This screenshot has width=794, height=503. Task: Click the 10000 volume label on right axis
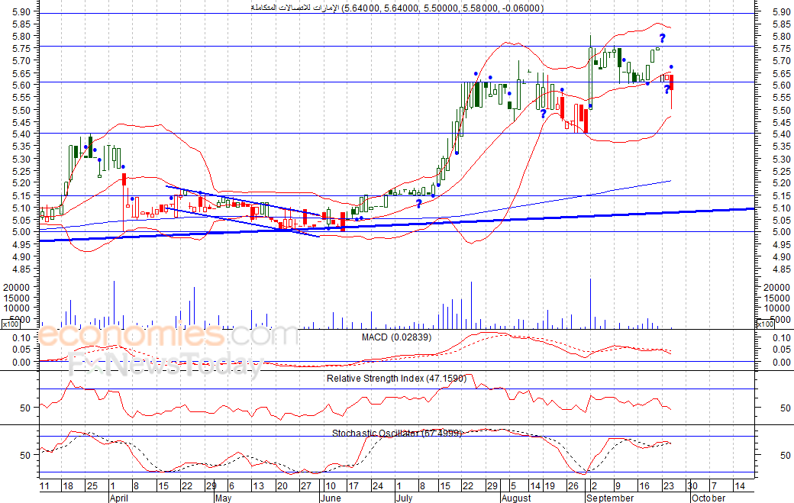point(776,308)
